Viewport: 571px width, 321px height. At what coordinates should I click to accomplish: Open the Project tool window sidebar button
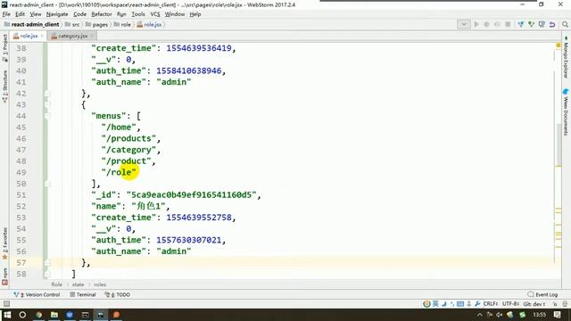[x=4, y=47]
